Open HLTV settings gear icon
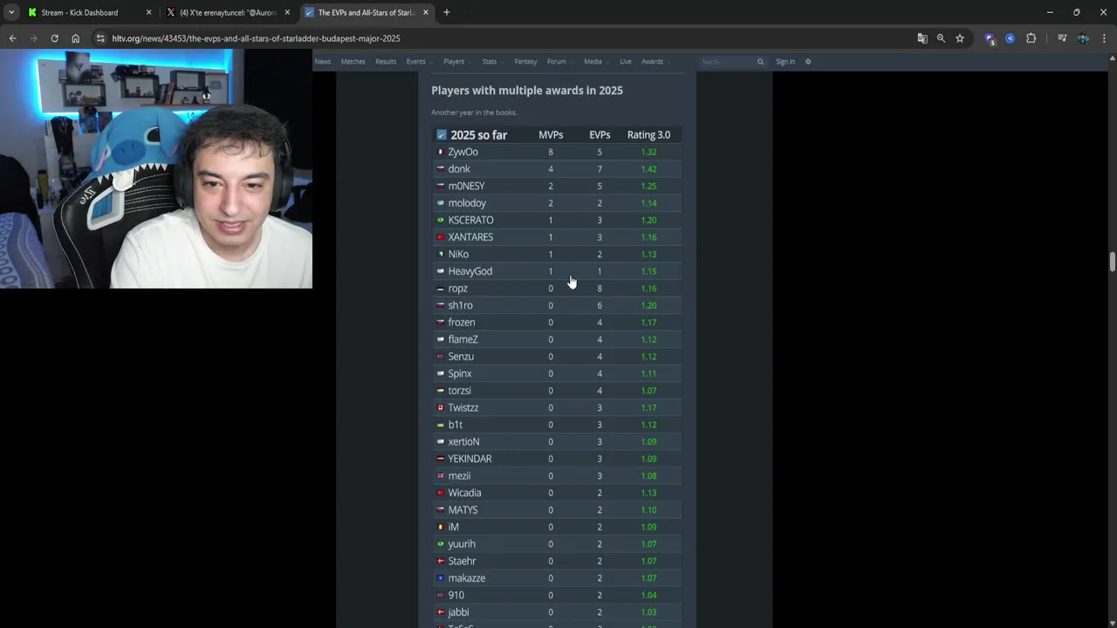This screenshot has width=1117, height=628. tap(808, 62)
